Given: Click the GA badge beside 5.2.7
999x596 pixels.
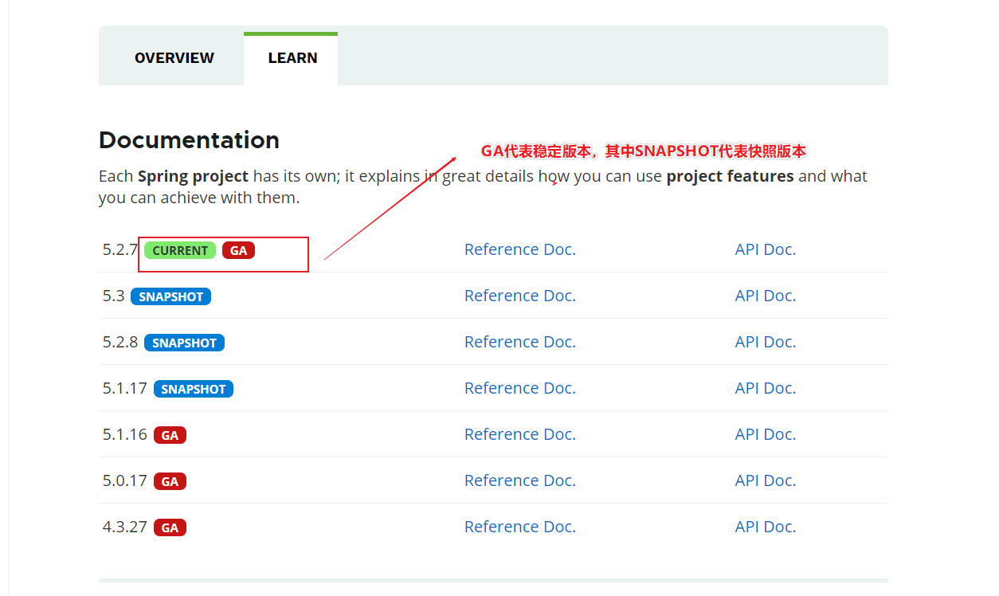Looking at the screenshot, I should coord(238,250).
